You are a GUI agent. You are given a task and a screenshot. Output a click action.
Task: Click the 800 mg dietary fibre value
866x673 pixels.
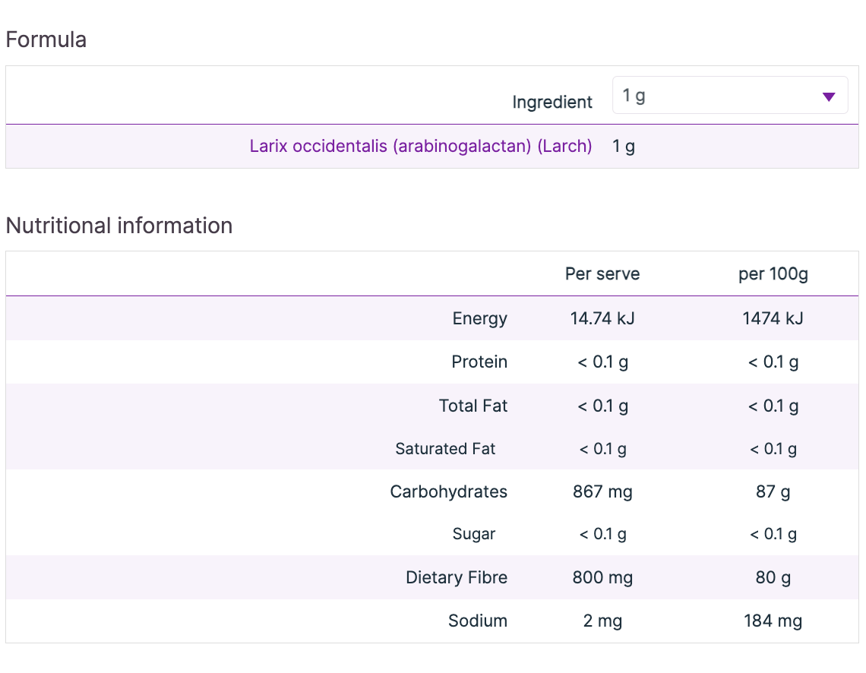click(x=602, y=578)
